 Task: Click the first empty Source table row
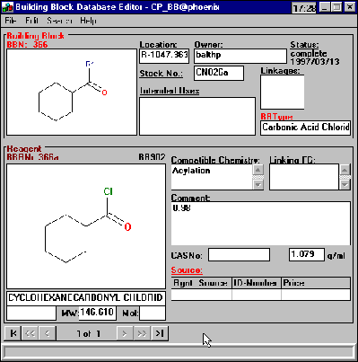[x=260, y=295]
